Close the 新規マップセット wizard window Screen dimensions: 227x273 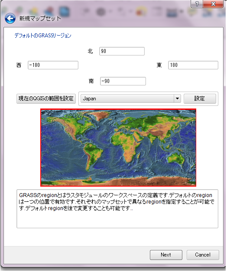(x=213, y=4)
